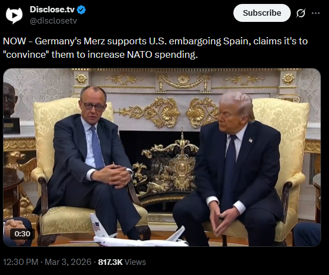This screenshot has height=275, width=329.
Task: Click the Mar 3, 2026 date
Action: point(68,262)
